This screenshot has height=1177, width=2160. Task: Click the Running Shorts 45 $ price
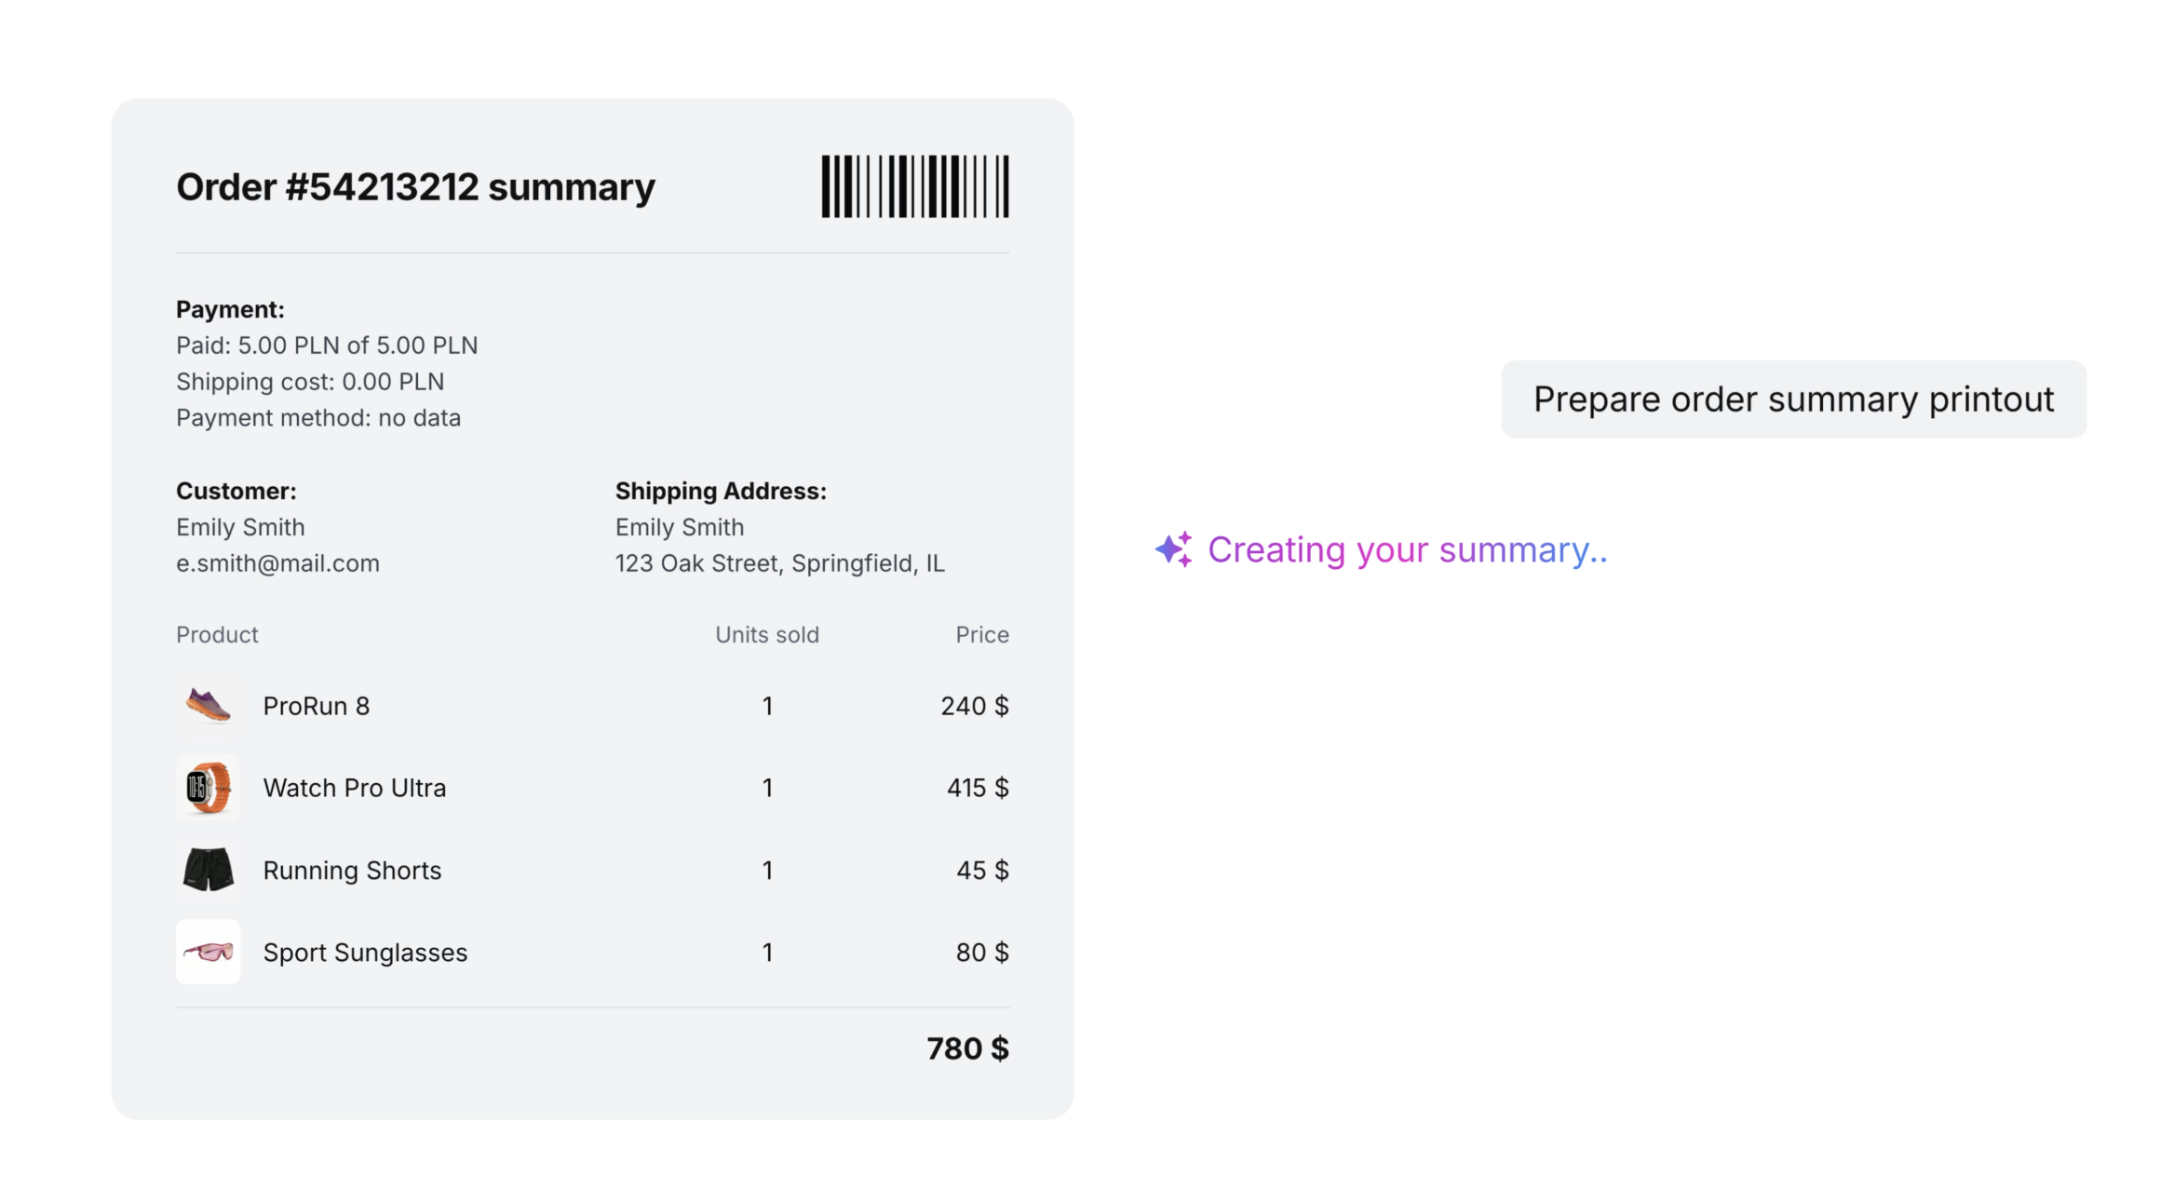tap(982, 870)
